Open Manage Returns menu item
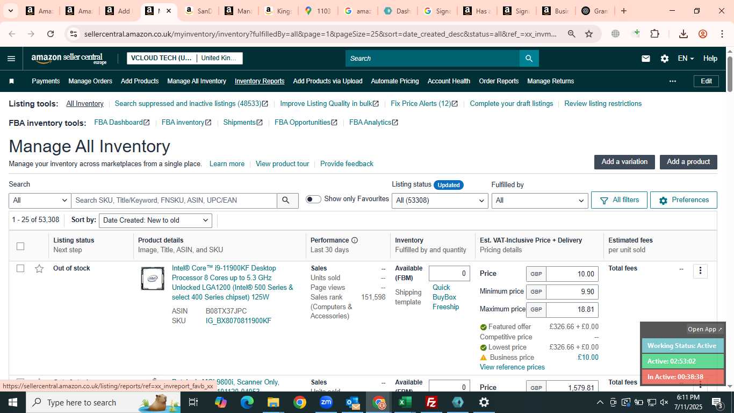The height and width of the screenshot is (413, 734). point(551,81)
